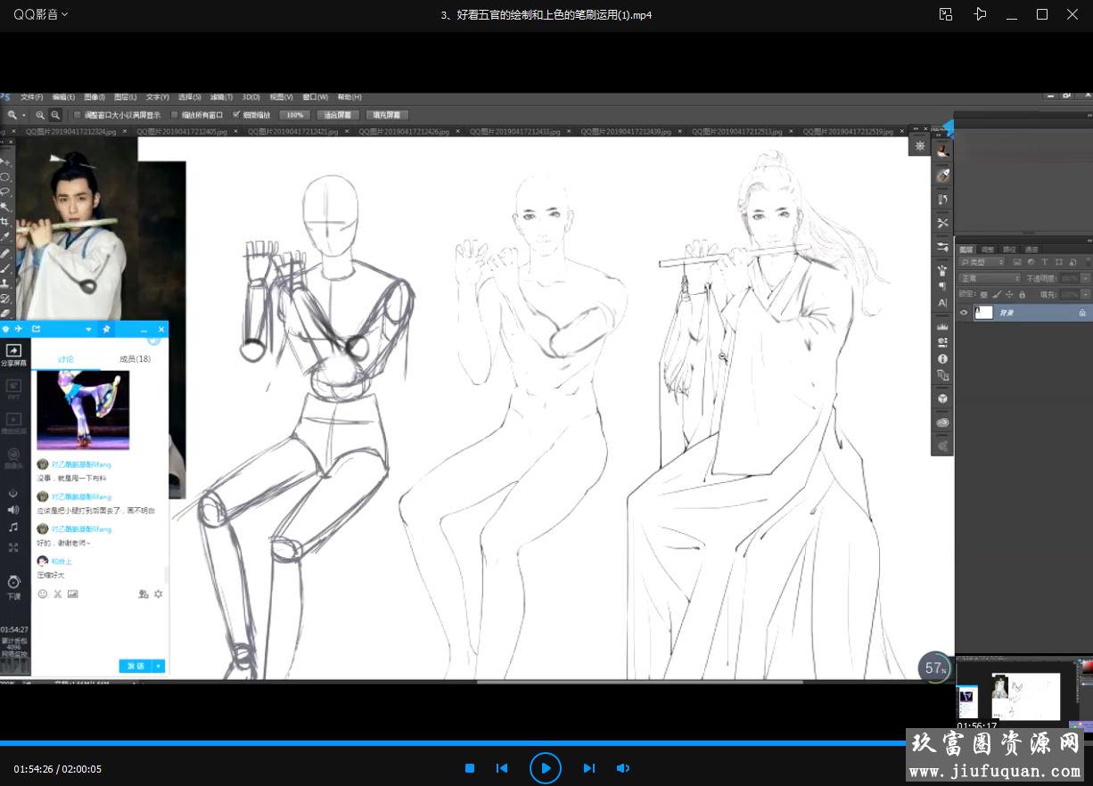Screen dimensions: 1093x786
Task: Open the Histogram panel icon
Action: click(x=942, y=327)
